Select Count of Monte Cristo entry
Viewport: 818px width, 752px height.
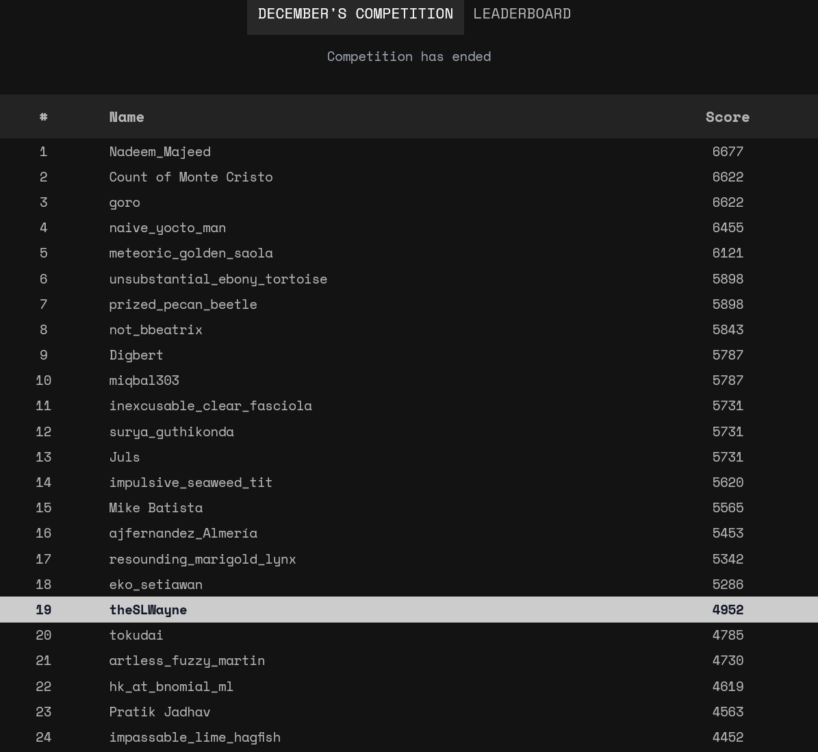pyautogui.click(x=191, y=177)
